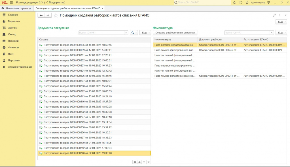The image size is (290, 167).
Task: Open the Продажи section
Action: [13, 41]
